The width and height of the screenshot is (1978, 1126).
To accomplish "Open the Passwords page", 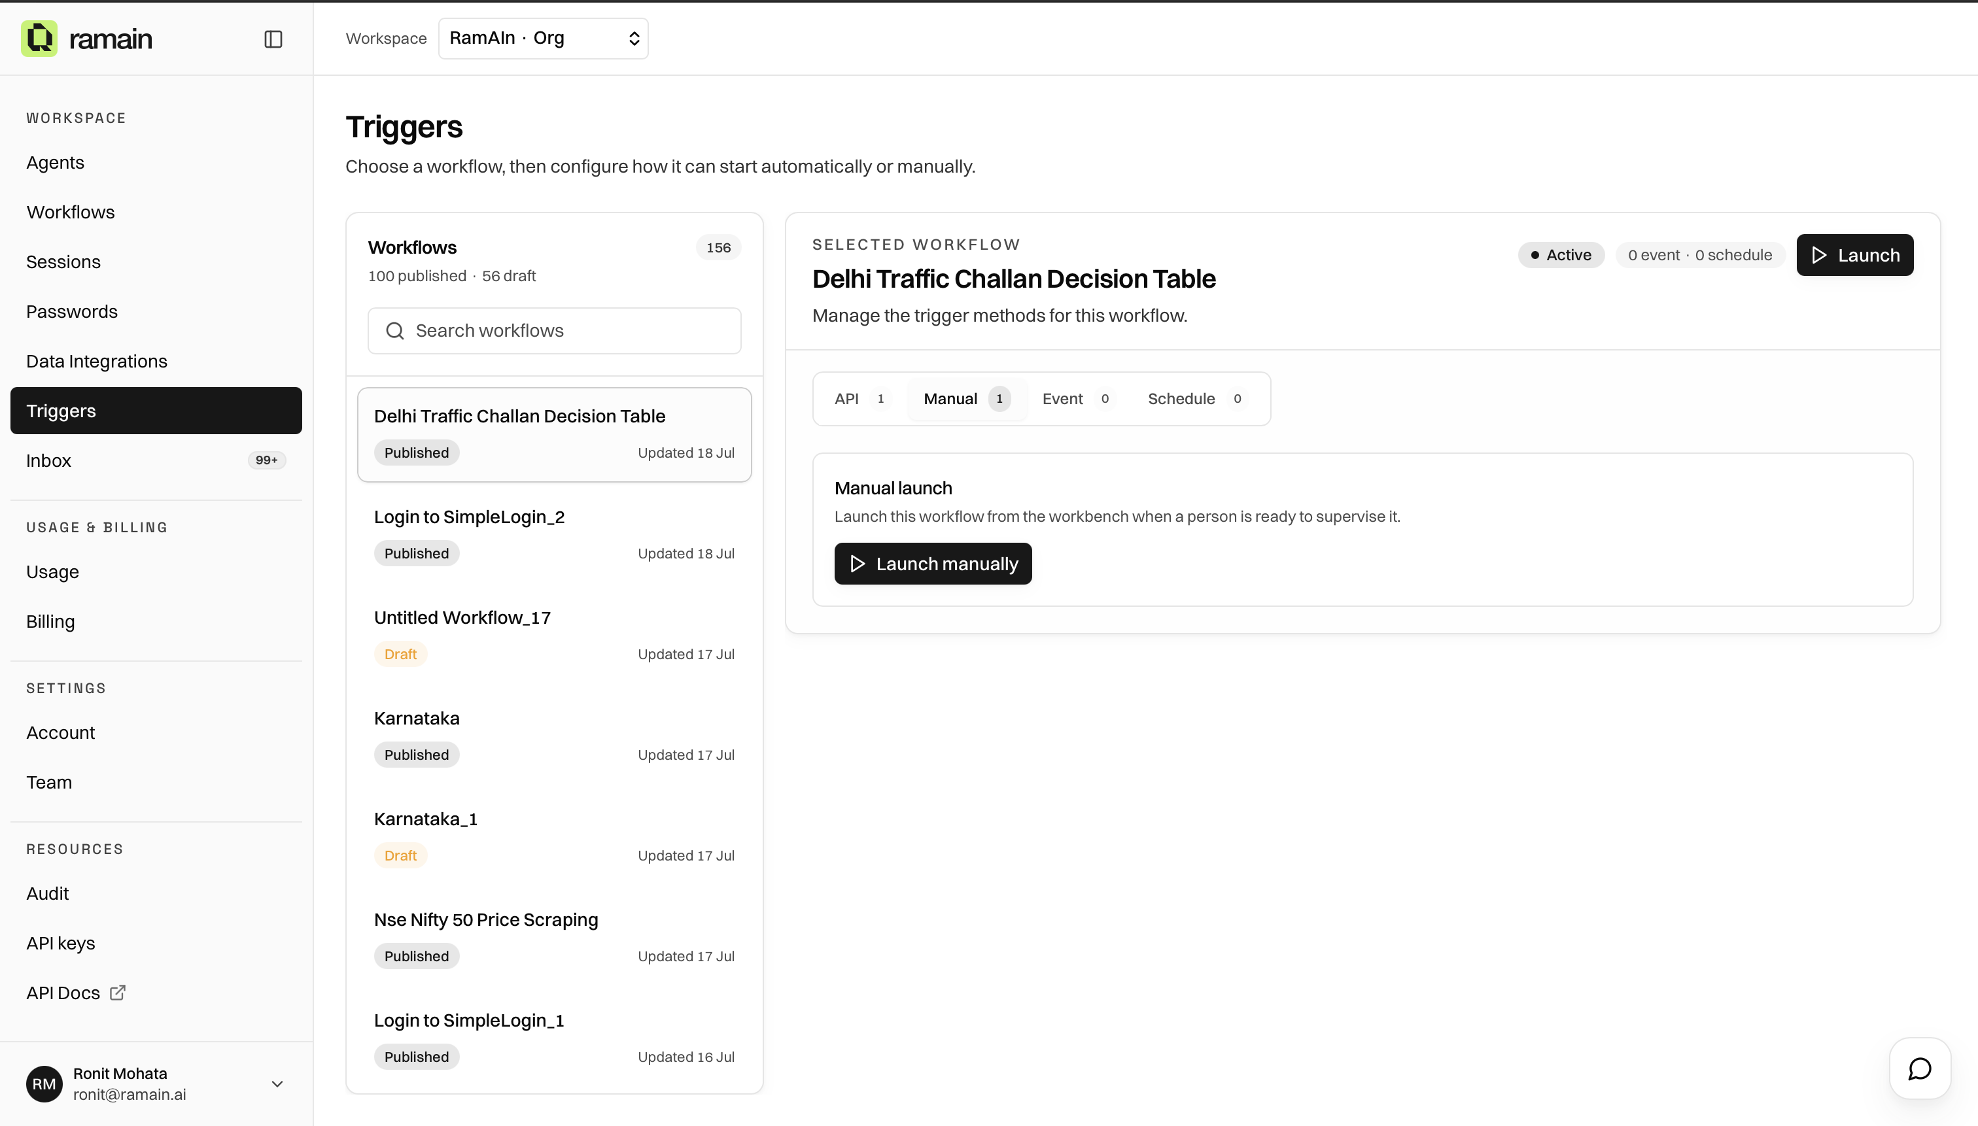I will (x=156, y=312).
